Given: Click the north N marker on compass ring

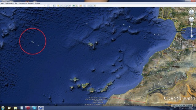Looking at the screenshot, I should [x=192, y=8].
